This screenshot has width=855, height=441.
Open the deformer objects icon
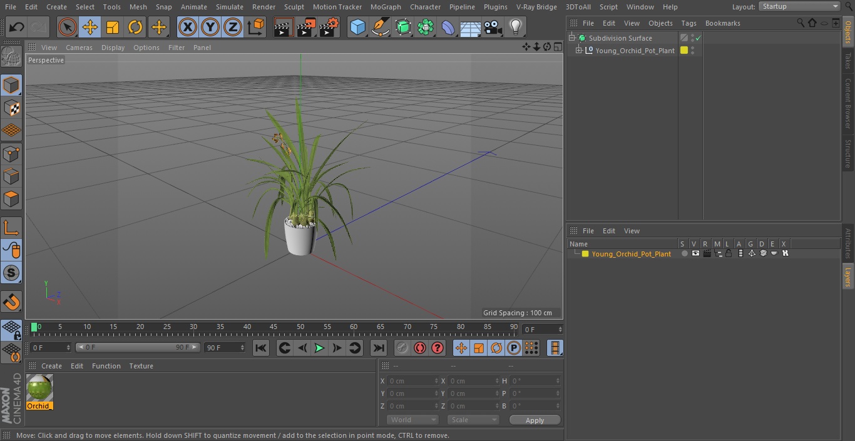[448, 27]
